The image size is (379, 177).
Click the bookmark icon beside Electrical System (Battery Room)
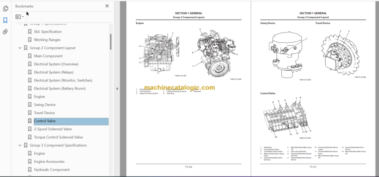coord(30,88)
